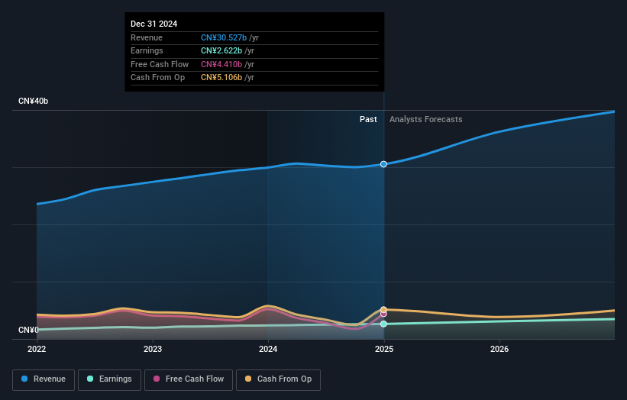Screen dimensions: 627x400
Task: Select the 2026 x-axis label
Action: 499,349
